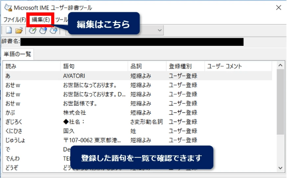Viewport: 287px width, 178px height.
Task: Select the 〒107-0062 東京都港... entry
Action: pyautogui.click(x=92, y=140)
